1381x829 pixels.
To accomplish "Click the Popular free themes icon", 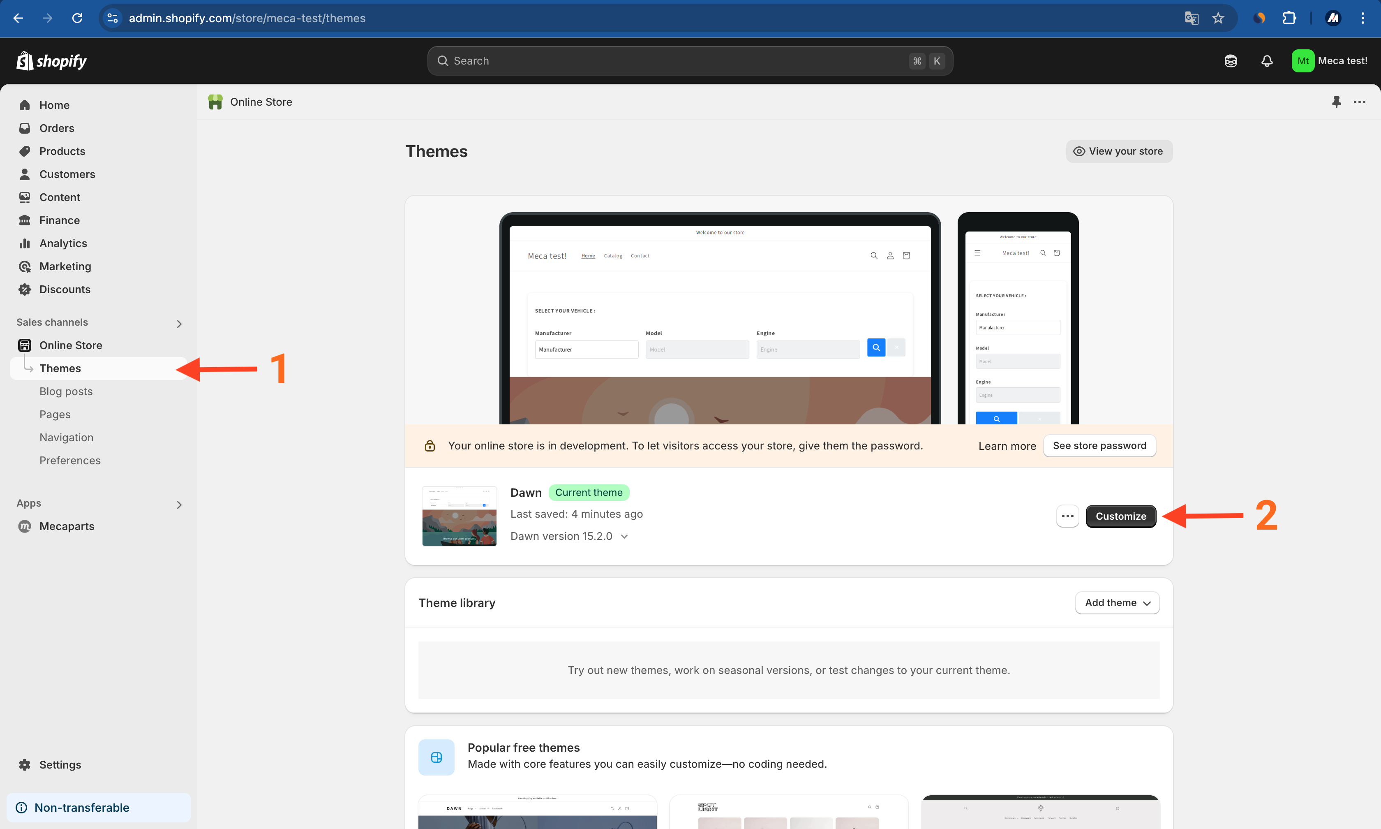I will [x=436, y=757].
